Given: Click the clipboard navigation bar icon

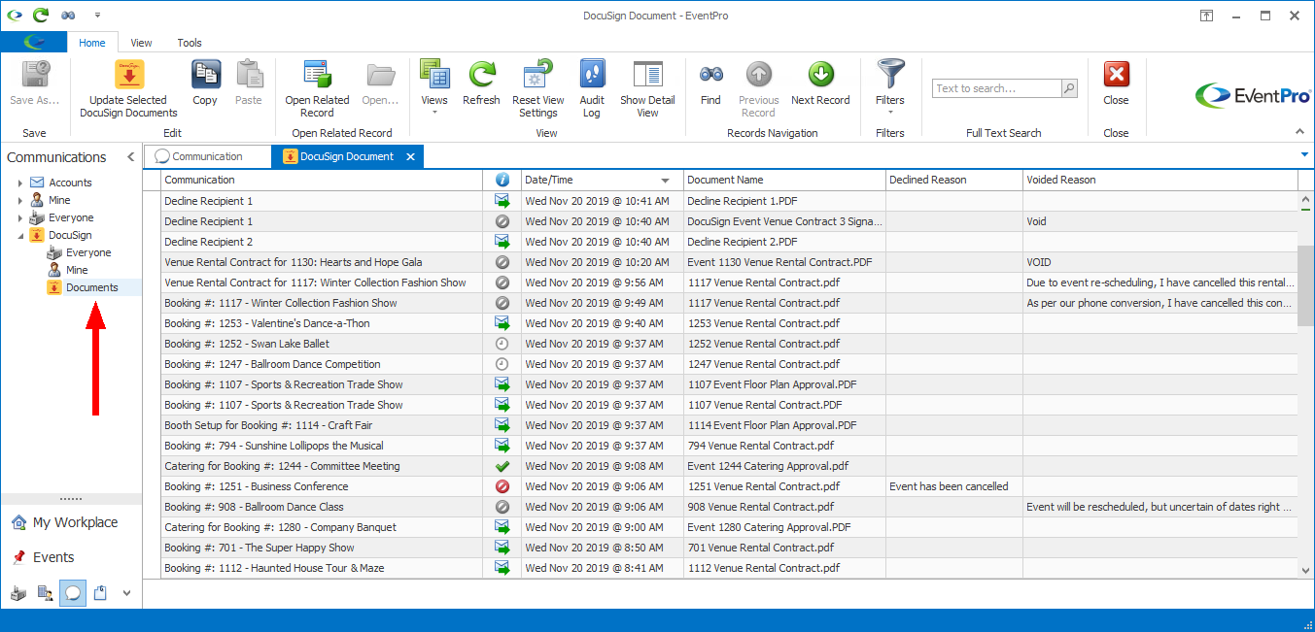Looking at the screenshot, I should (100, 593).
